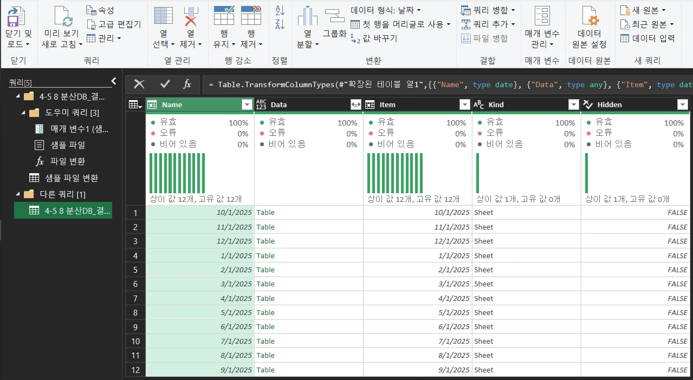Screen dimensions: 693x380
Task: Collapse the queries pane with the chevron
Action: [114, 81]
